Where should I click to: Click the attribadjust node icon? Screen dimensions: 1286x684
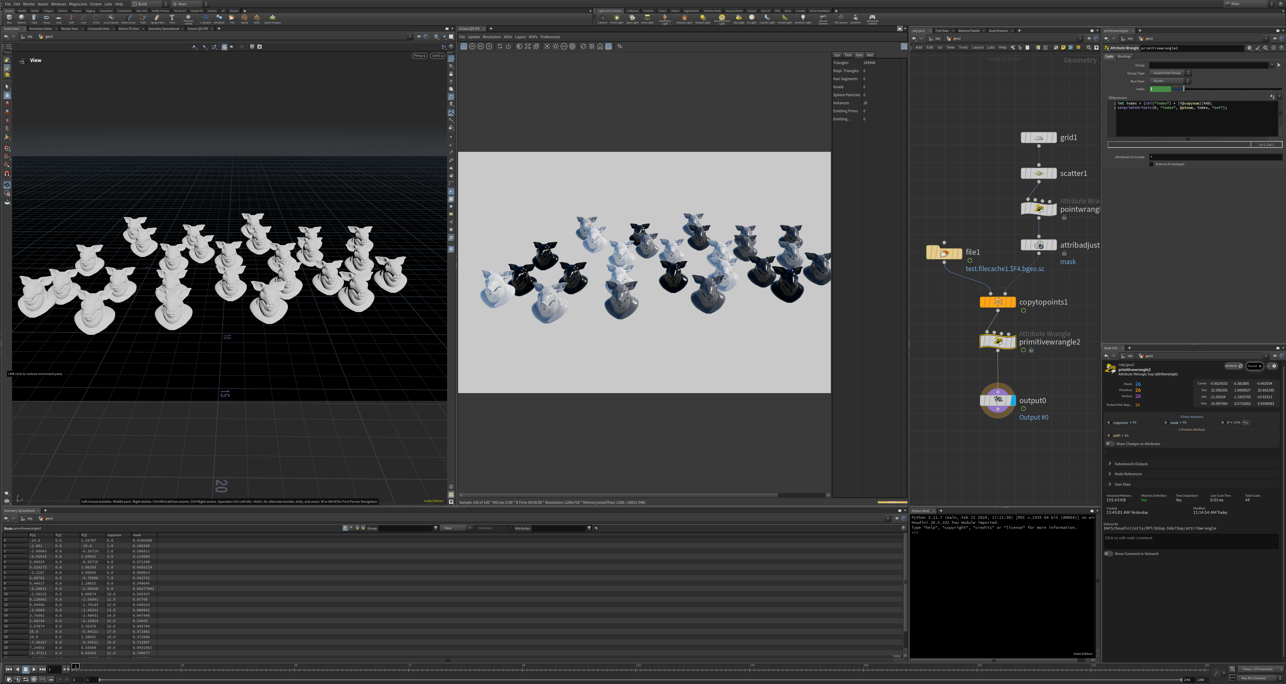pos(1039,245)
